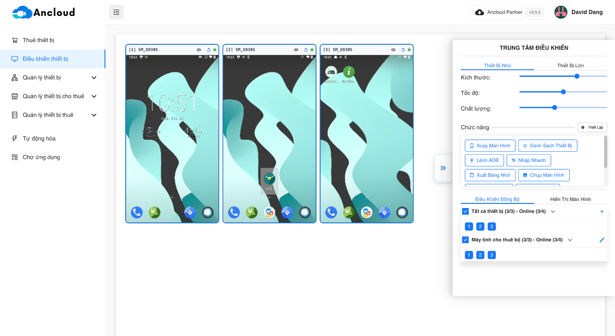Click refresh icon on device [1] SM_G930S
The image size is (615, 336).
coord(209,50)
